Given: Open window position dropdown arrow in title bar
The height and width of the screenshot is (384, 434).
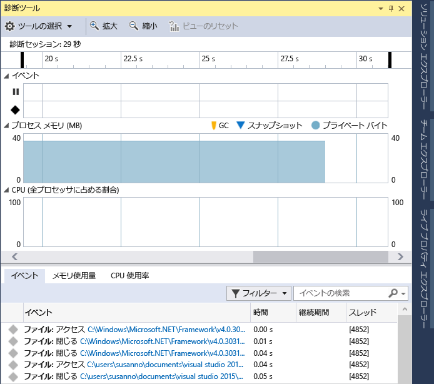Looking at the screenshot, I should pos(381,9).
